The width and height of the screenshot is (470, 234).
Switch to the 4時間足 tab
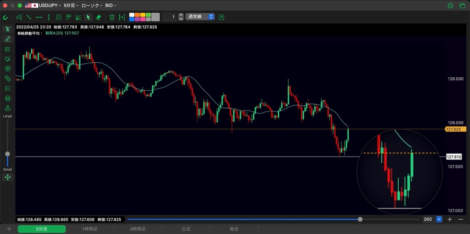tap(138, 229)
